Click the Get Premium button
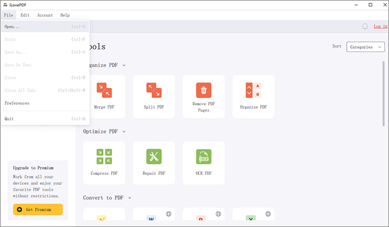 (x=38, y=209)
